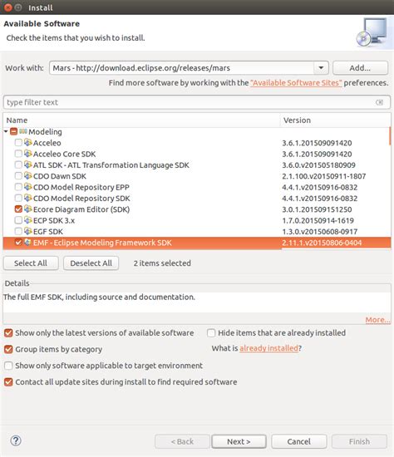Uncheck Ecore Diagram Editor (SDK)

point(18,209)
